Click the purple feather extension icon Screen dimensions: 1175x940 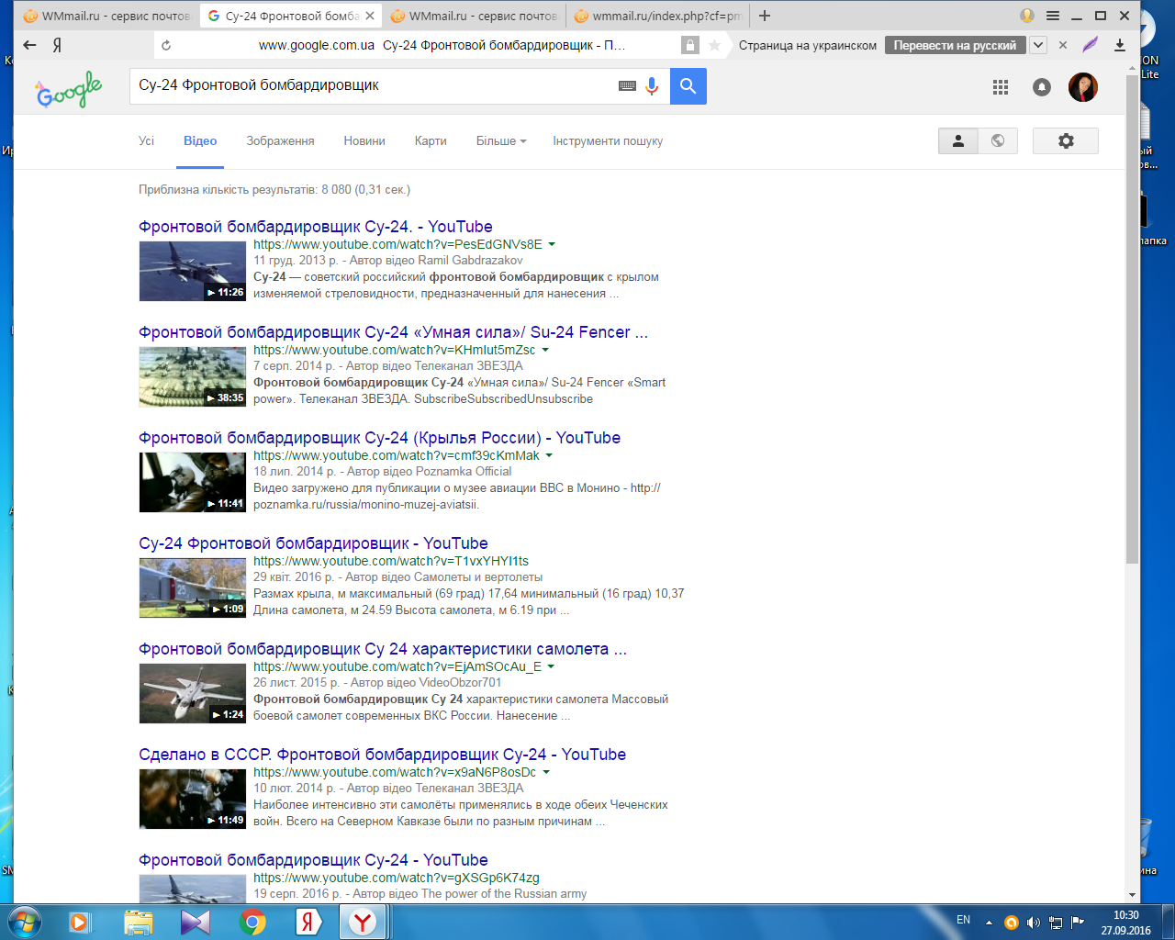[1091, 45]
